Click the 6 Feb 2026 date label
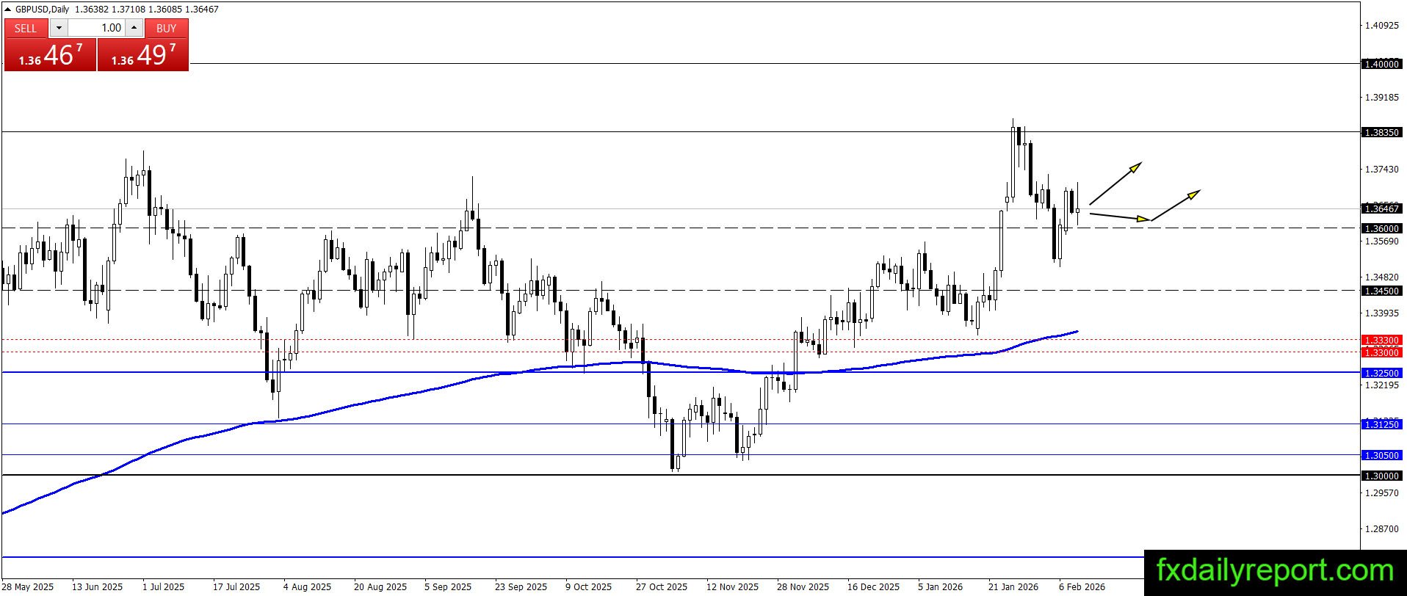1407x596 pixels. point(1081,587)
